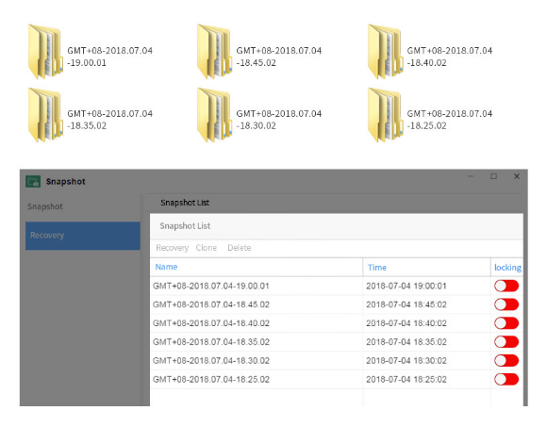The width and height of the screenshot is (547, 427).
Task: Click folder icon GMT+08-2018.07.04-18.25.02
Action: (386, 115)
